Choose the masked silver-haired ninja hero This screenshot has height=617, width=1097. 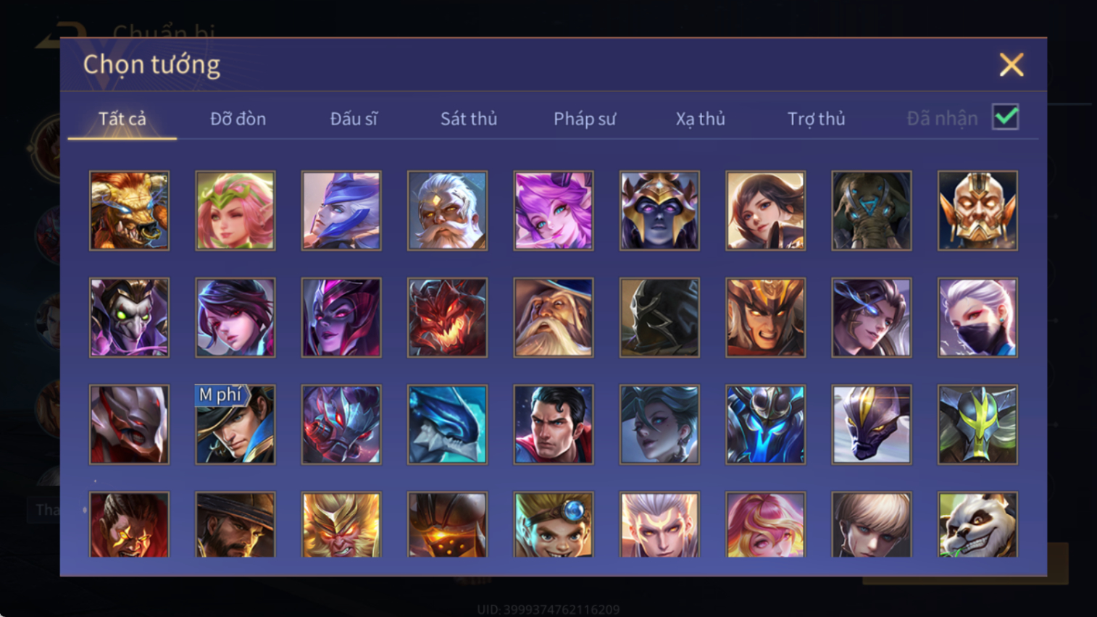tap(977, 317)
